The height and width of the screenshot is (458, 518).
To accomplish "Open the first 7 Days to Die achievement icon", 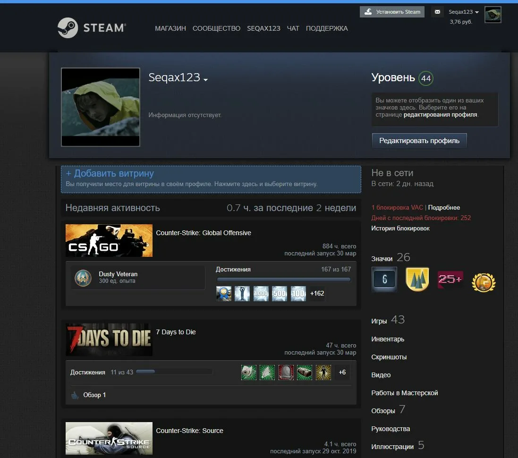I will [x=249, y=373].
